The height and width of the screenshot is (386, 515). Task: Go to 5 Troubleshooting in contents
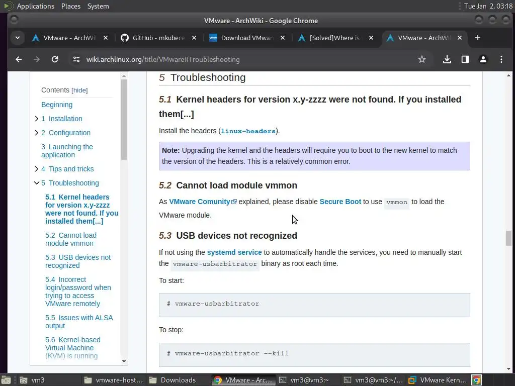[70, 183]
